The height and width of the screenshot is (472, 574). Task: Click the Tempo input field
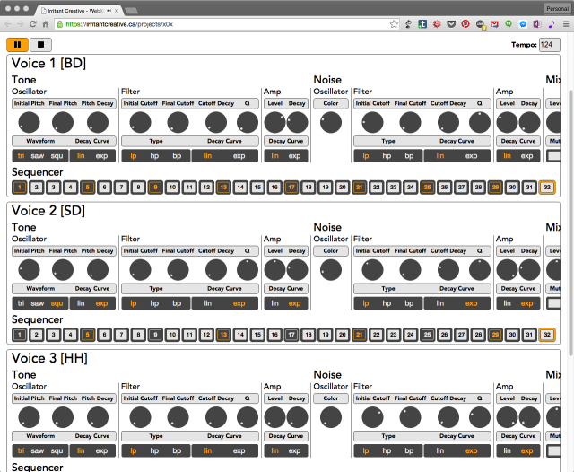pos(549,45)
